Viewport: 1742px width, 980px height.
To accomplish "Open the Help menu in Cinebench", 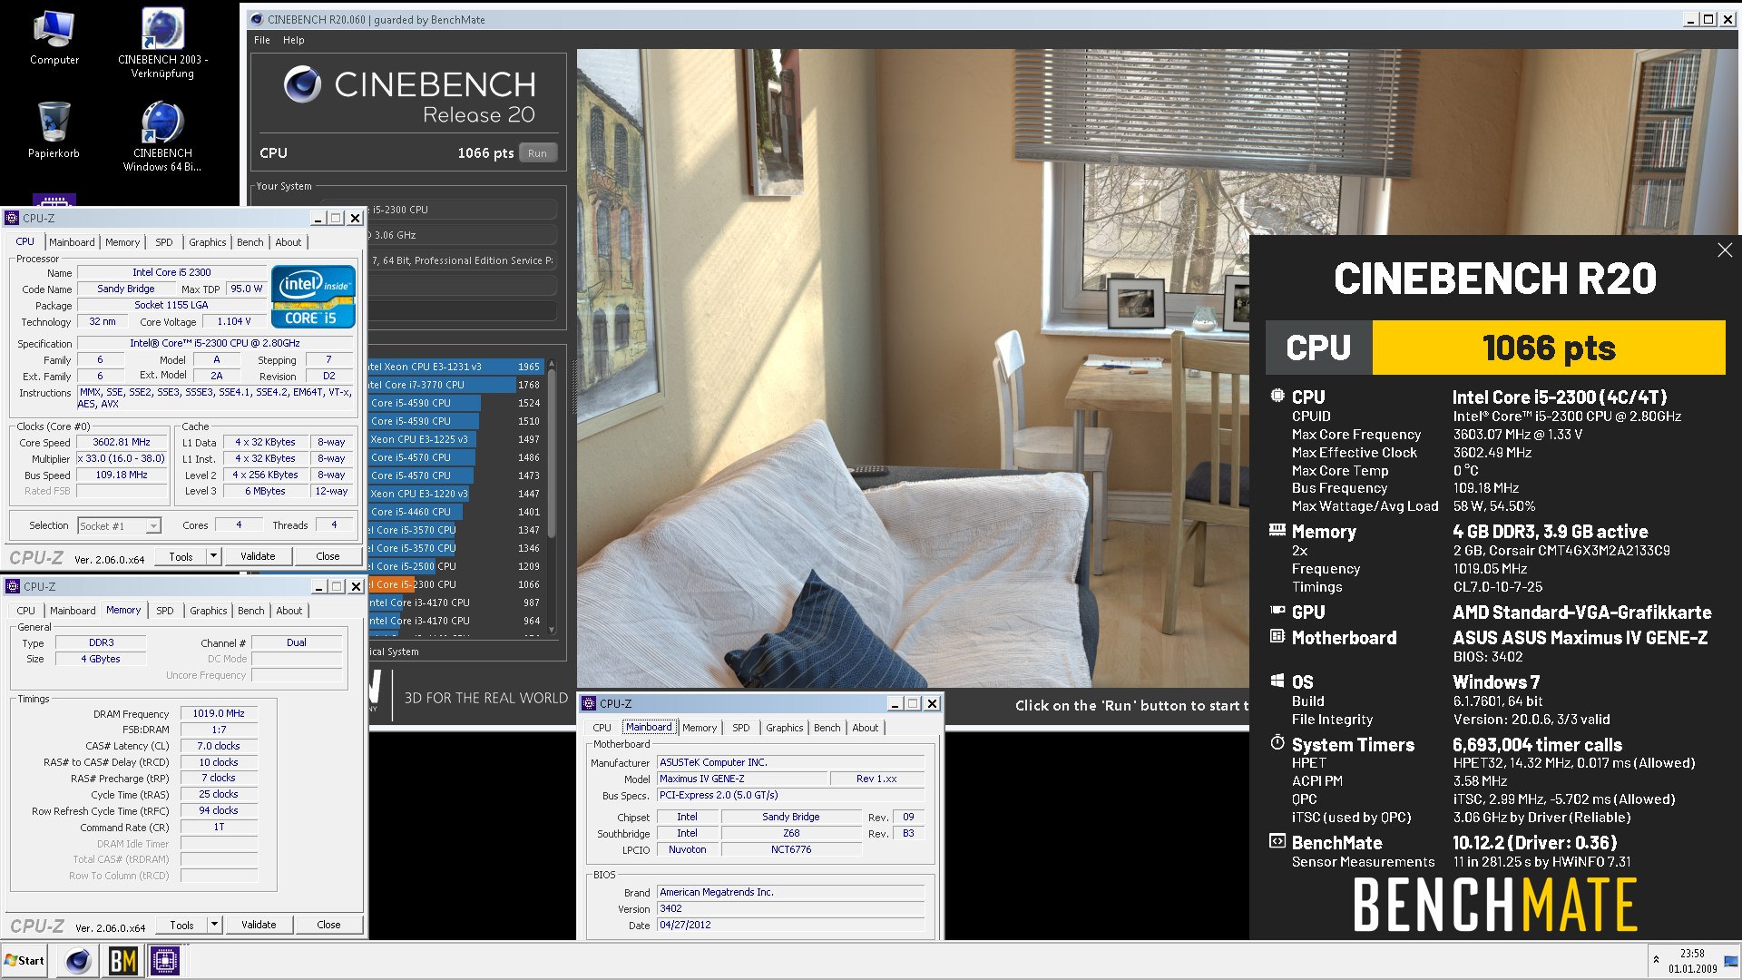I will click(293, 40).
